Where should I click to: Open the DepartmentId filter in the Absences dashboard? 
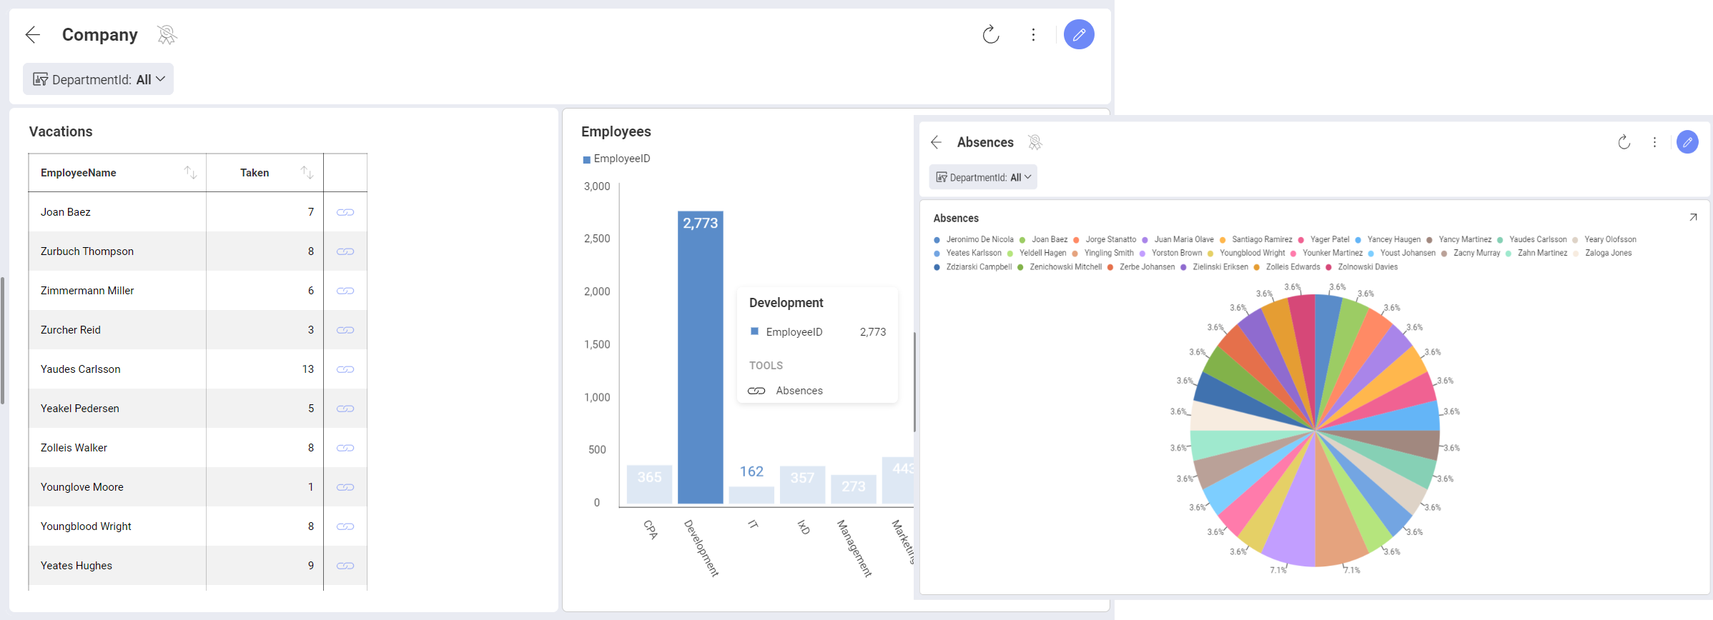coord(983,177)
